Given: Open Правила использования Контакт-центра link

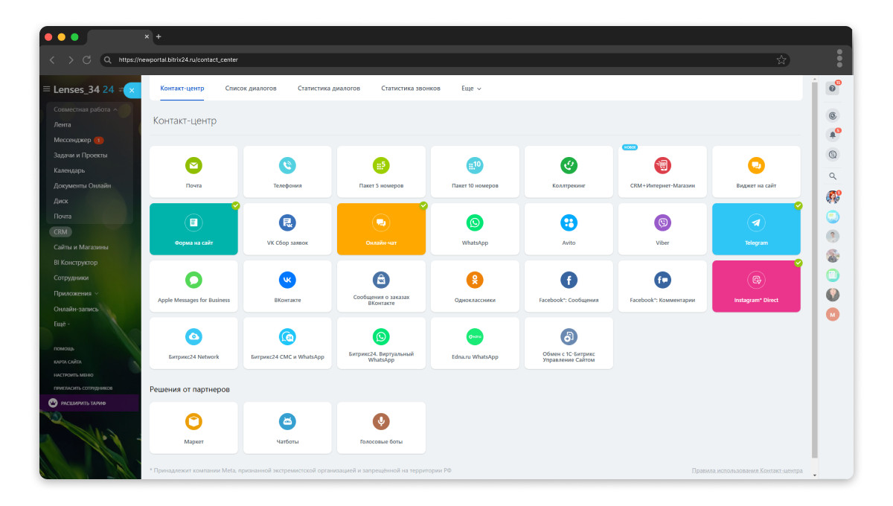Looking at the screenshot, I should pos(747,470).
